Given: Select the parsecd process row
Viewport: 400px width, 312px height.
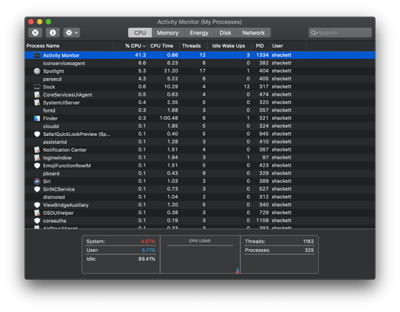Looking at the screenshot, I should [200, 79].
